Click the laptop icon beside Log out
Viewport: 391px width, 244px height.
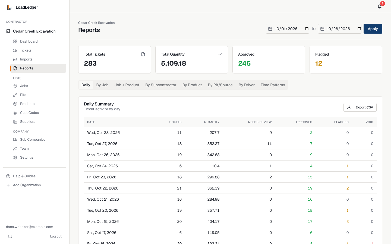click(x=10, y=236)
